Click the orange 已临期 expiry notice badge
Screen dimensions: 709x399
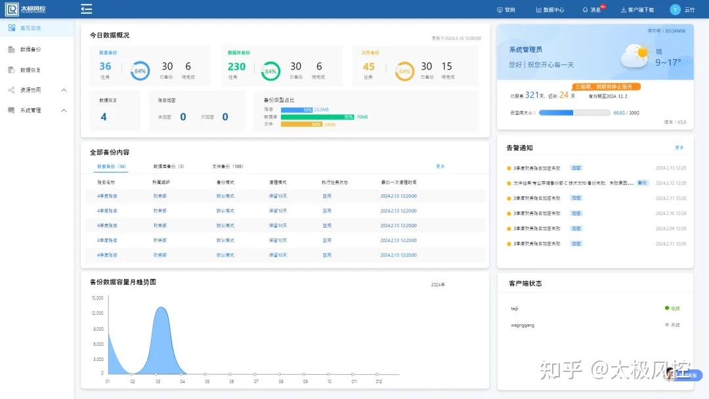click(x=607, y=87)
